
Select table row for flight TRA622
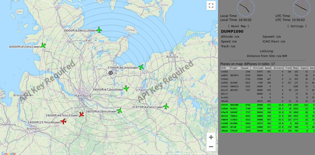267,116
